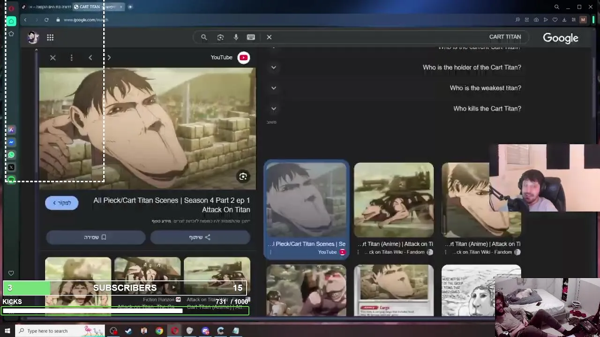
Task: Open the X (Twitter) sidebar icon
Action: [11, 167]
